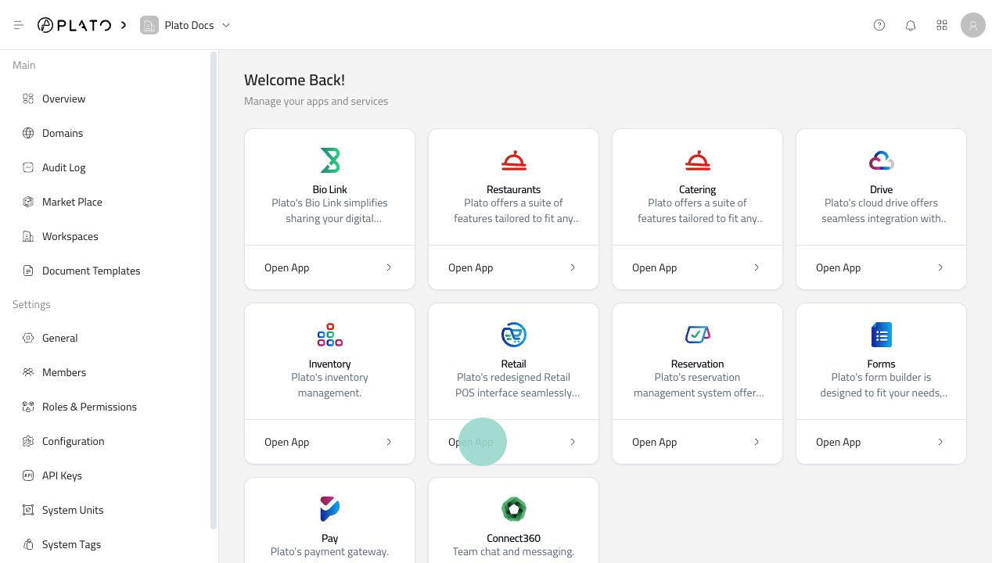Open App for Forms
The image size is (992, 563).
(882, 442)
